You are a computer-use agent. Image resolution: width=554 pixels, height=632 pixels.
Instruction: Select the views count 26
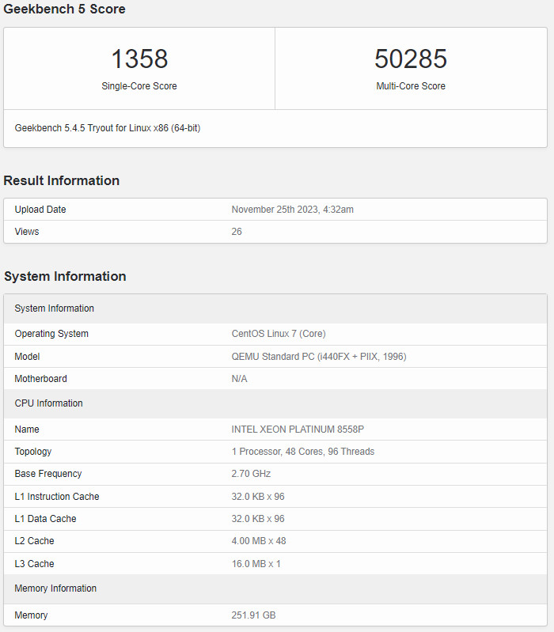(237, 232)
